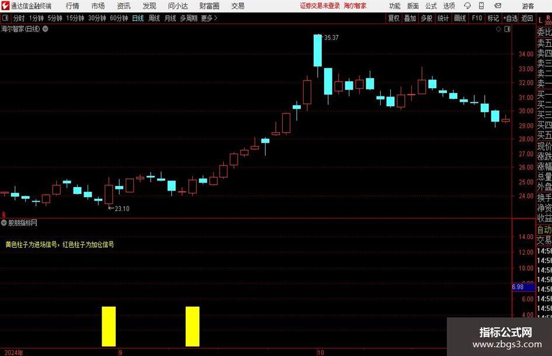The width and height of the screenshot is (552, 356).
Task: Switch to the 周线 weekly tab
Action: [x=154, y=18]
